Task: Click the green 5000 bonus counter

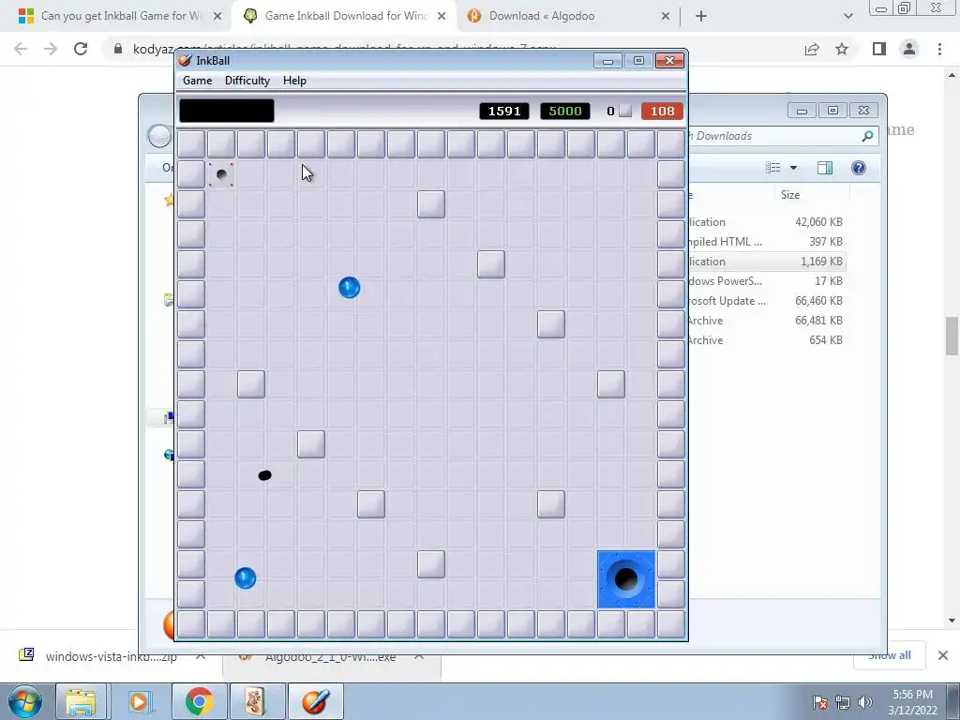Action: pyautogui.click(x=565, y=111)
